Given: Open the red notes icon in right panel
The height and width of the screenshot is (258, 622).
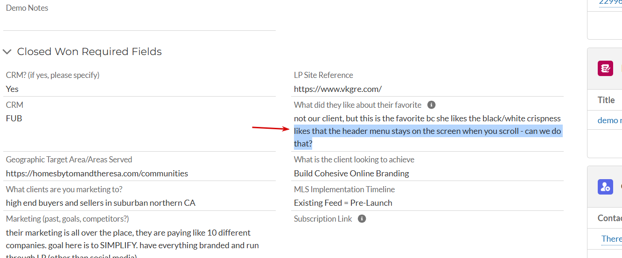Looking at the screenshot, I should click(x=605, y=69).
